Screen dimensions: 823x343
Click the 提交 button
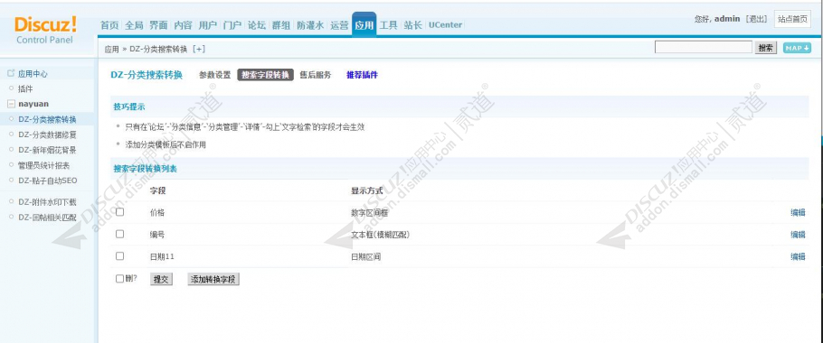pos(161,279)
